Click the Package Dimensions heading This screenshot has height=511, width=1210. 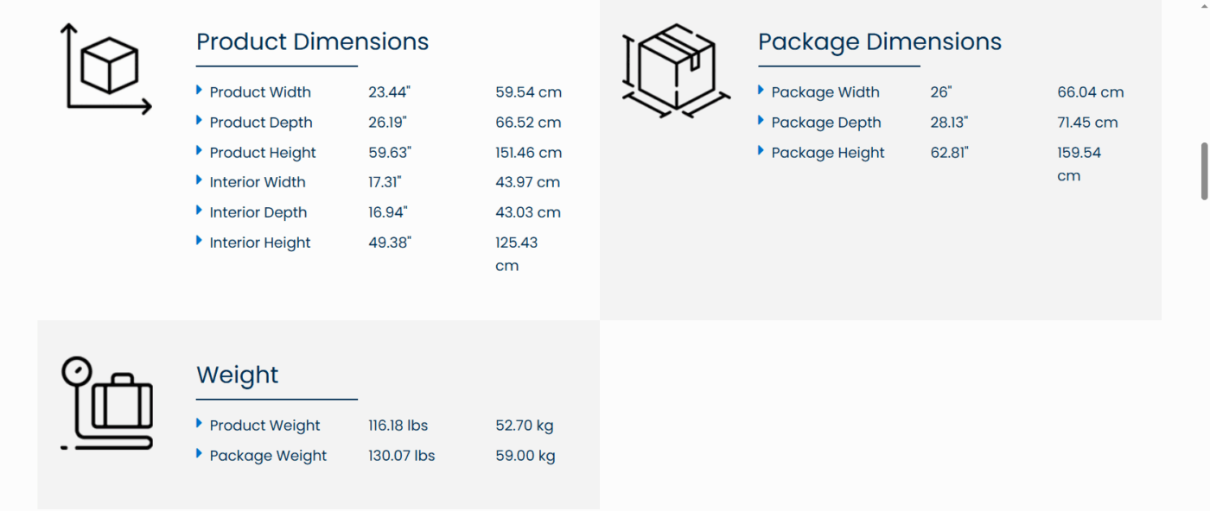point(879,41)
